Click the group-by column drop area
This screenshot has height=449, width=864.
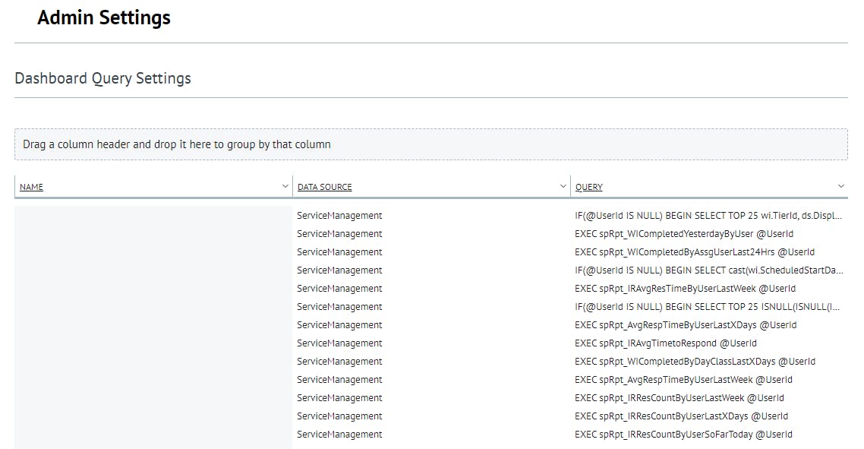coord(430,144)
